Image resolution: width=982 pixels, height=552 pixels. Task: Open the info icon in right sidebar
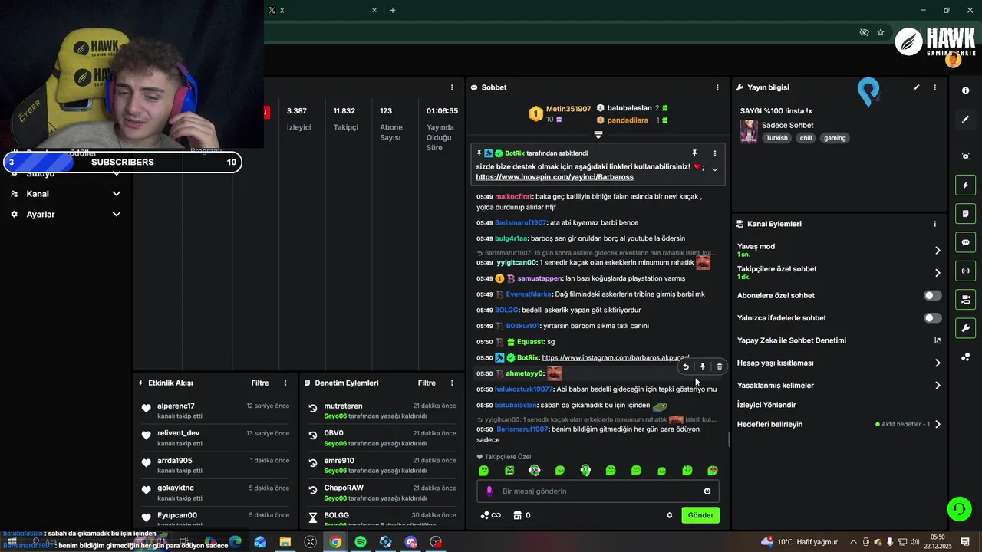tap(965, 90)
